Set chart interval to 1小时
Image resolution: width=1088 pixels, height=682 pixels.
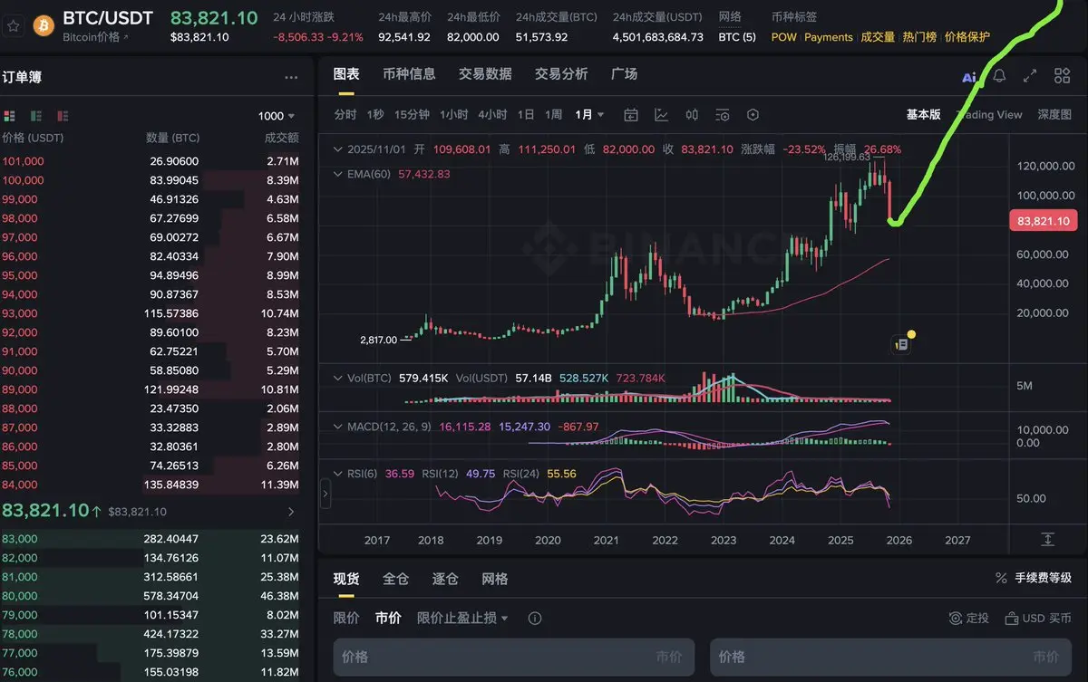(x=453, y=115)
